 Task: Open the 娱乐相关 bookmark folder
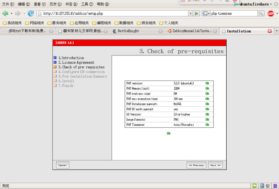(x=146, y=23)
